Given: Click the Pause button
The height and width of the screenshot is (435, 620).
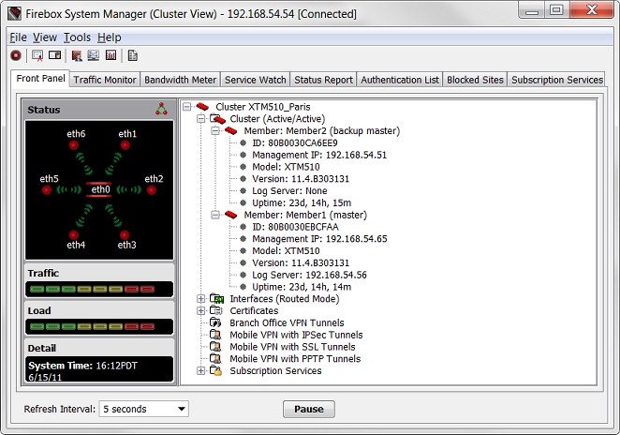Looking at the screenshot, I should pos(309,409).
